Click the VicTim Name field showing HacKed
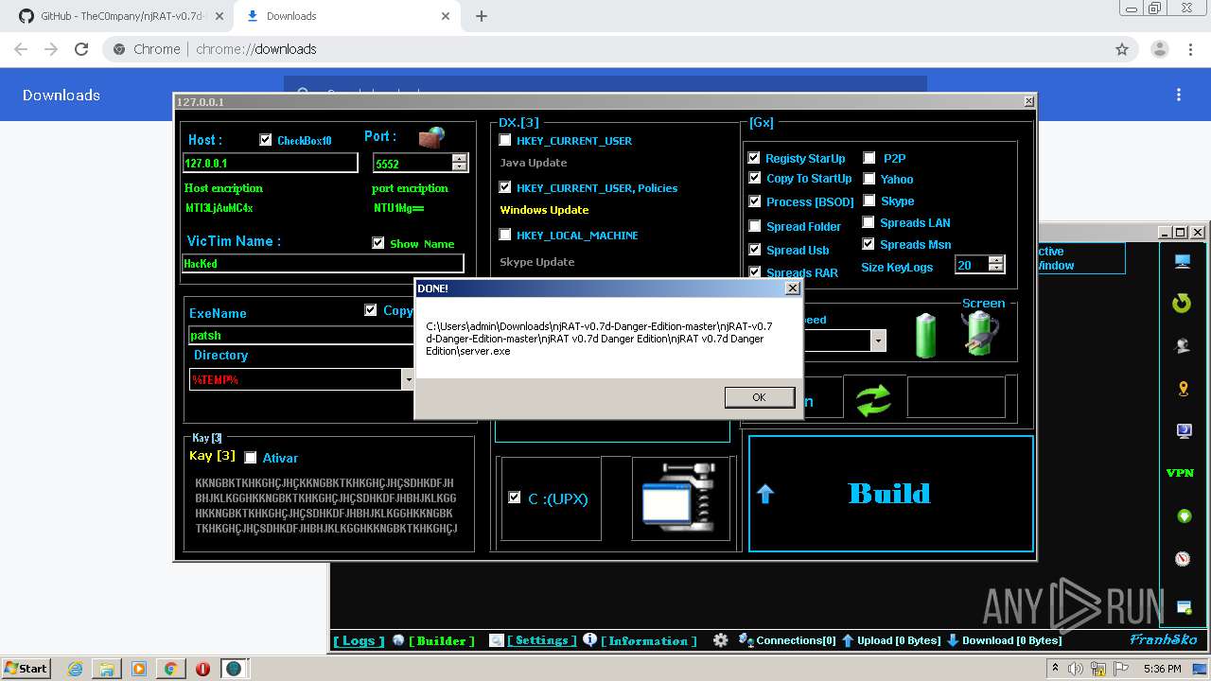The width and height of the screenshot is (1211, 681). 323,263
